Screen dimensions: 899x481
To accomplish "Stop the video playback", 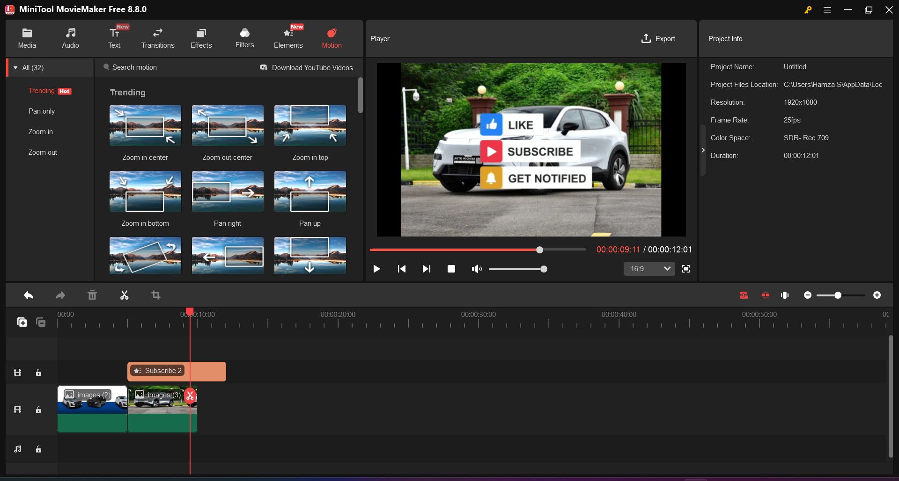I will pos(451,269).
